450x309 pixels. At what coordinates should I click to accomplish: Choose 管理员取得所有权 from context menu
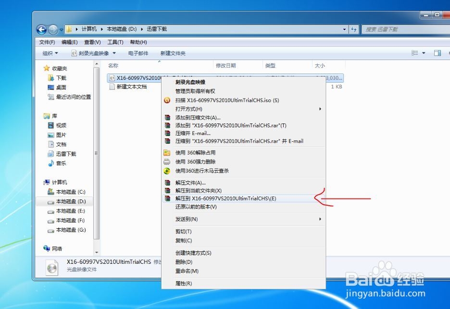(x=243, y=91)
